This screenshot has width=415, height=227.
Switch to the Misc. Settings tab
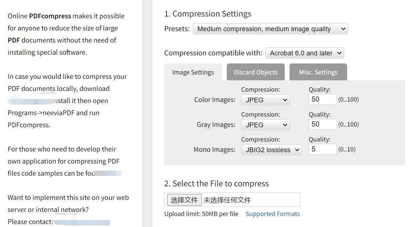pyautogui.click(x=318, y=72)
